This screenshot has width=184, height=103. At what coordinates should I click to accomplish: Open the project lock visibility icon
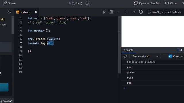pyautogui.click(x=87, y=3)
